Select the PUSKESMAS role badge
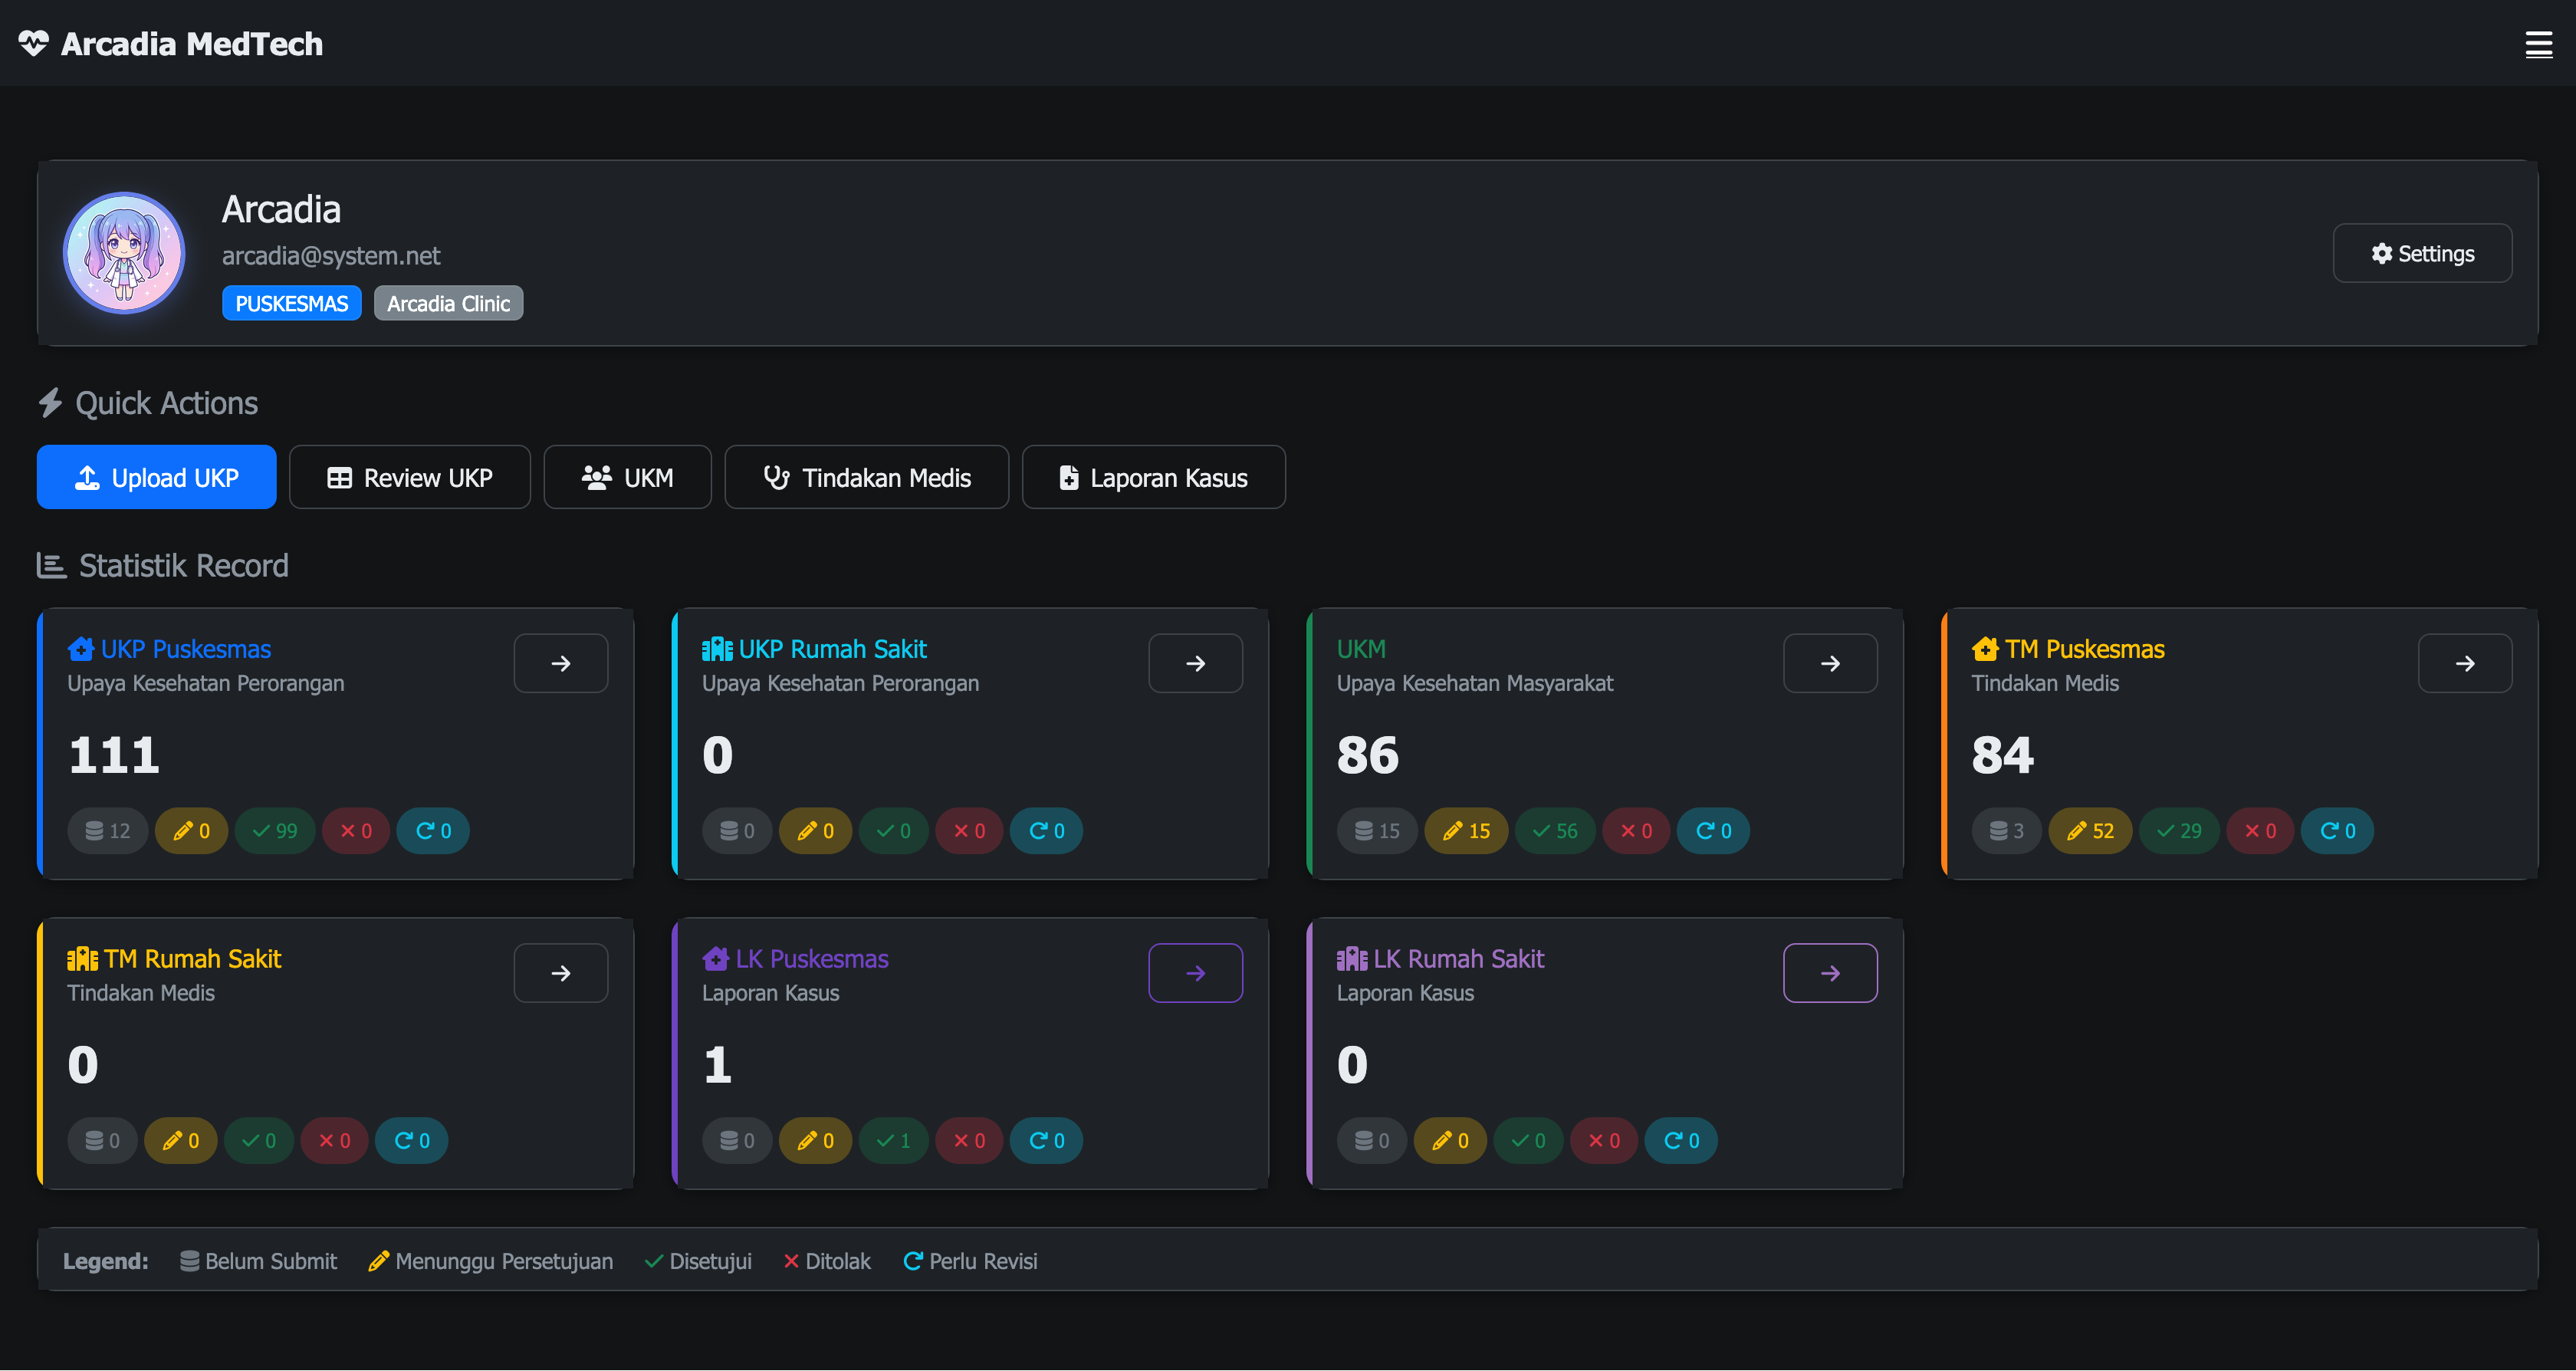This screenshot has height=1371, width=2576. tap(291, 302)
